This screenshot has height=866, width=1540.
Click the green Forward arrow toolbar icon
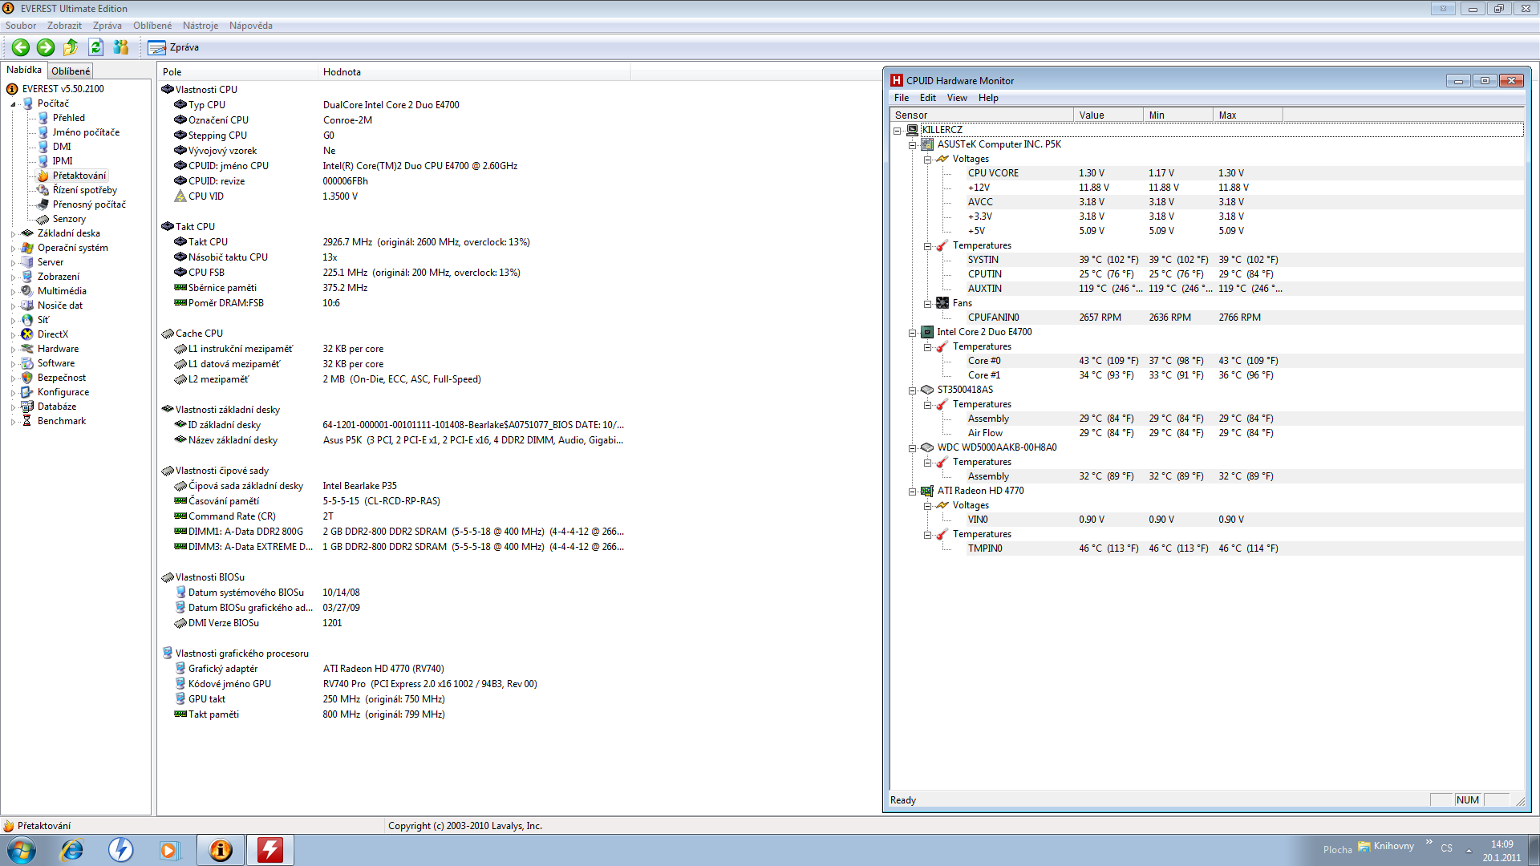click(x=46, y=47)
